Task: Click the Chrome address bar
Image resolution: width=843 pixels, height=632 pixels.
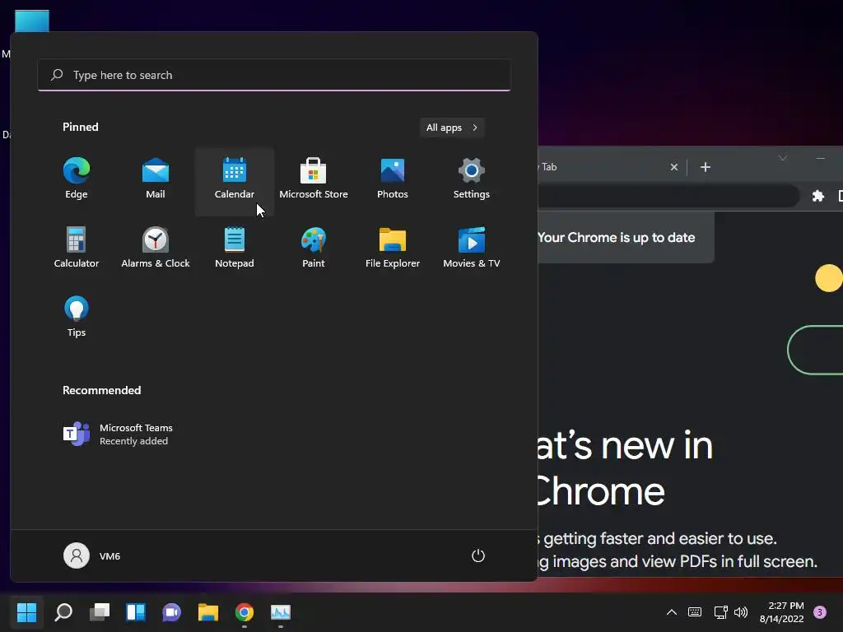Action: [668, 196]
